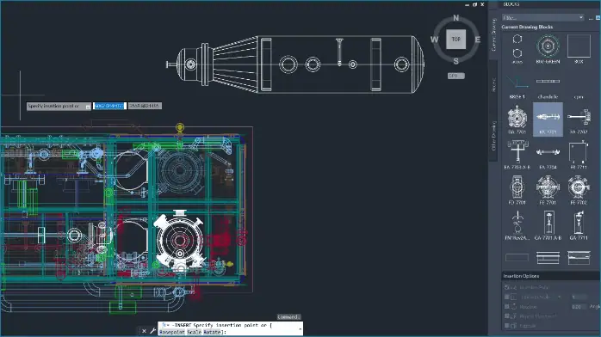Select the FE 7702 block
This screenshot has width=601, height=337.
579,190
